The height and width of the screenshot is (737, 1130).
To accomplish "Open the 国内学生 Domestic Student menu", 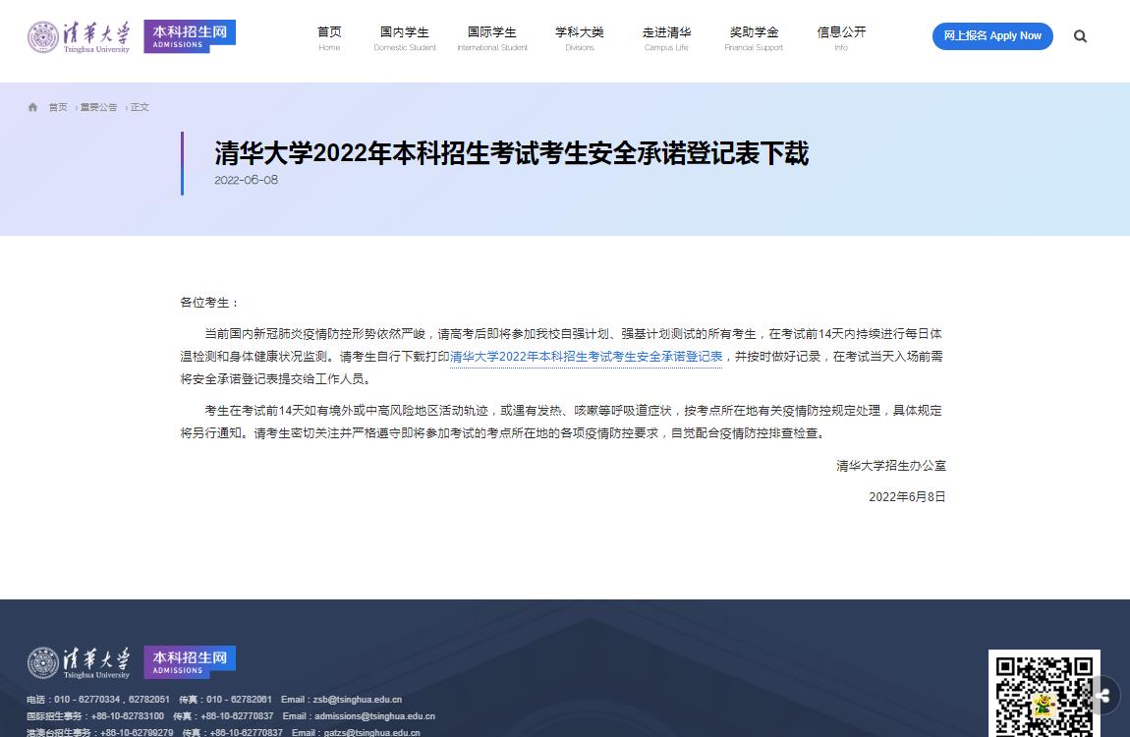I will coord(404,38).
